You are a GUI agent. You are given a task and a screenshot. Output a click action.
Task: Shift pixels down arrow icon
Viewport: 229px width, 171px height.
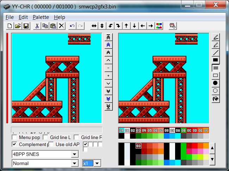pos(135,26)
